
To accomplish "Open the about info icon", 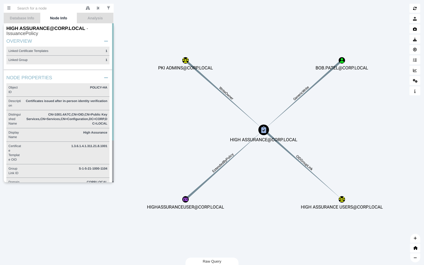I will (415, 91).
